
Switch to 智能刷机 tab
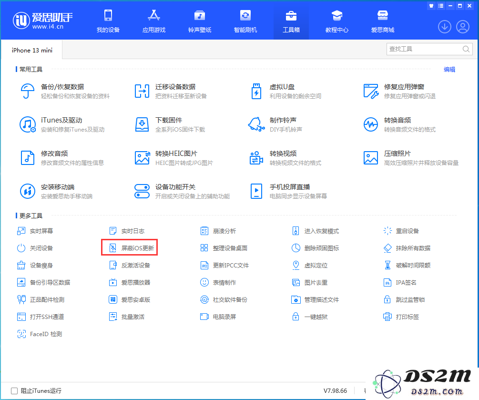tap(245, 21)
